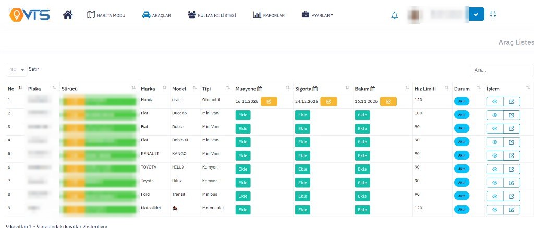View details of Fiat Doblo row 3
This screenshot has width=534, height=228.
(x=495, y=128)
